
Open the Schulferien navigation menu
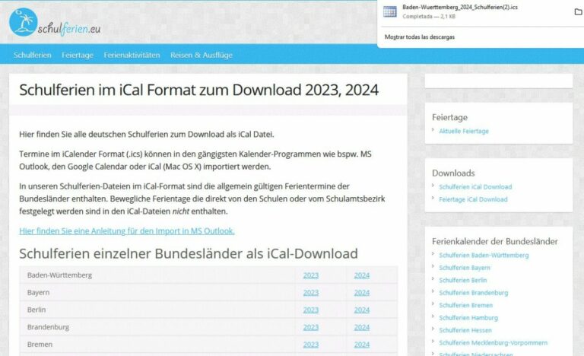pos(33,55)
